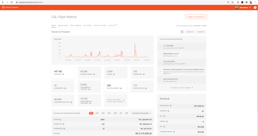Open the /L17283458K tracked page
Screen dimensions: 258x136
pos(182,47)
